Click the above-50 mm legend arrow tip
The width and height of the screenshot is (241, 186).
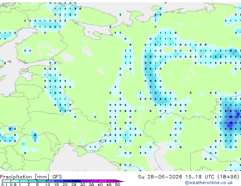[121, 181]
